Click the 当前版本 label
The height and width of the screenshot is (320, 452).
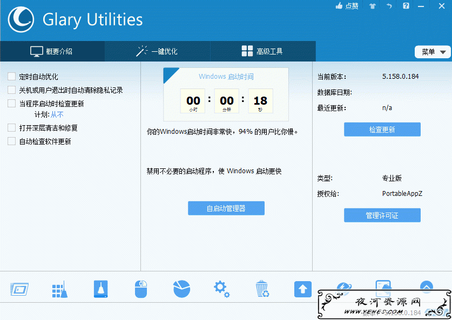coord(332,77)
